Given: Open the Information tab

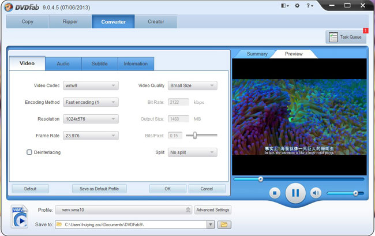Looking at the screenshot, I should (x=136, y=63).
